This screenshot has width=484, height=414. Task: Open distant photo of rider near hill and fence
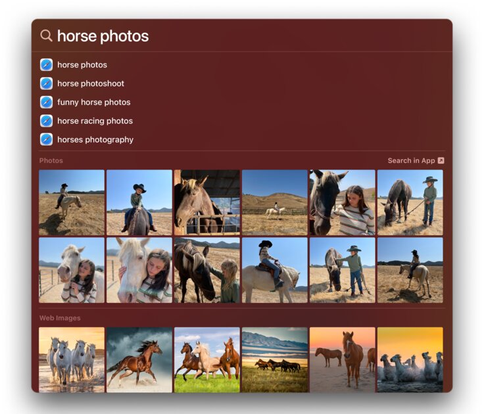point(275,202)
